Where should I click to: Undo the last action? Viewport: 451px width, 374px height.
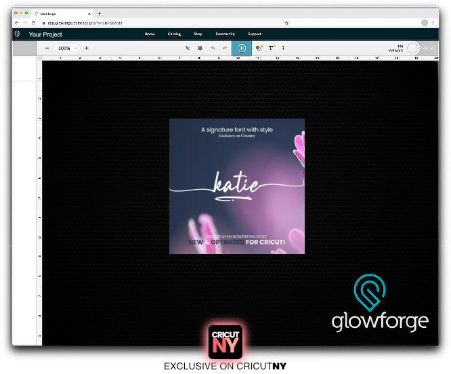coord(213,48)
